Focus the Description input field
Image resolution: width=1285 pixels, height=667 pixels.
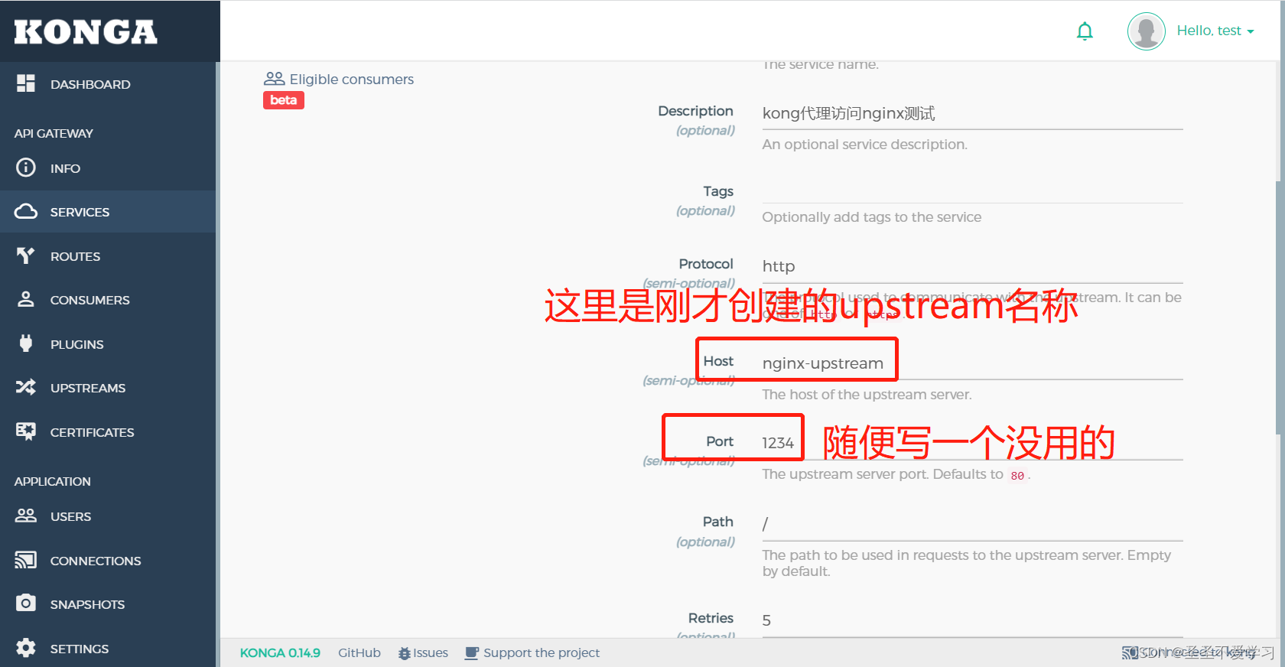(972, 114)
